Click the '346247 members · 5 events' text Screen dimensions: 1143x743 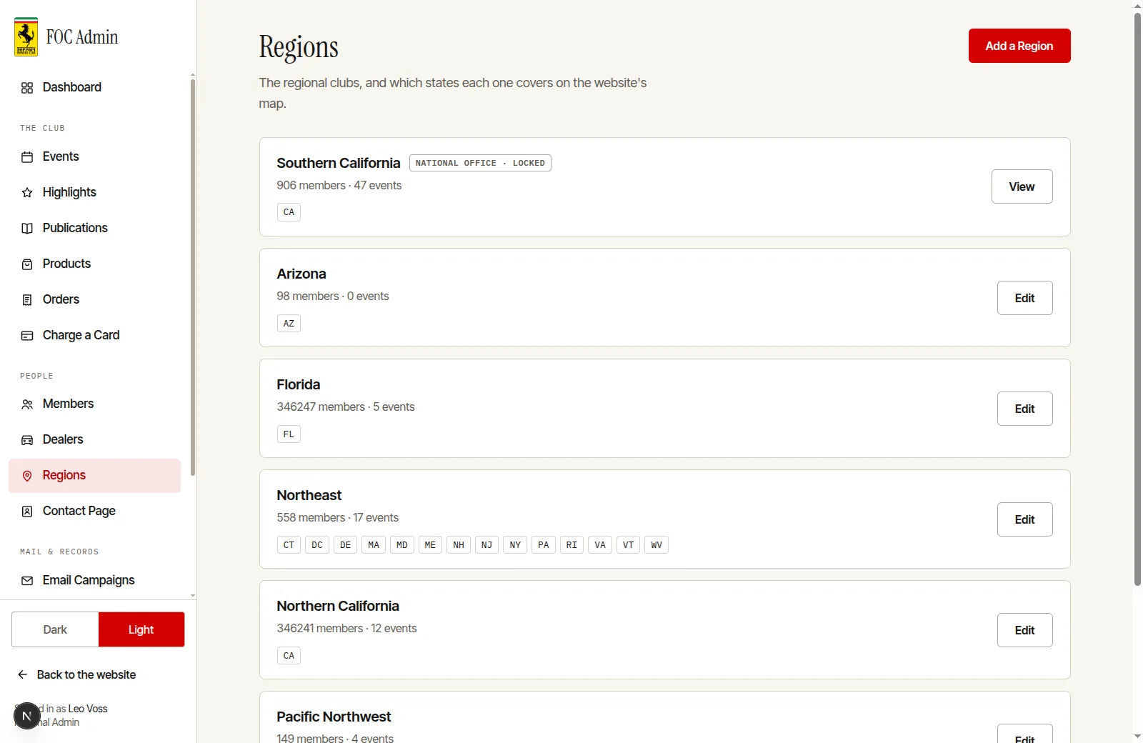tap(346, 407)
